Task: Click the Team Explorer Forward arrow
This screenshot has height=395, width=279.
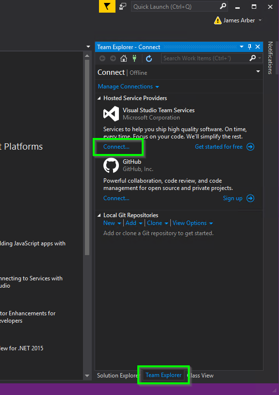Action: point(113,58)
